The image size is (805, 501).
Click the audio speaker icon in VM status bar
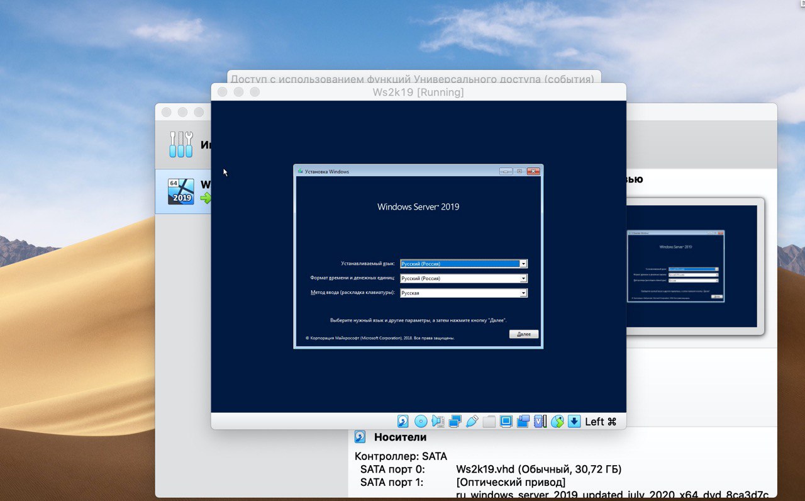(x=438, y=422)
